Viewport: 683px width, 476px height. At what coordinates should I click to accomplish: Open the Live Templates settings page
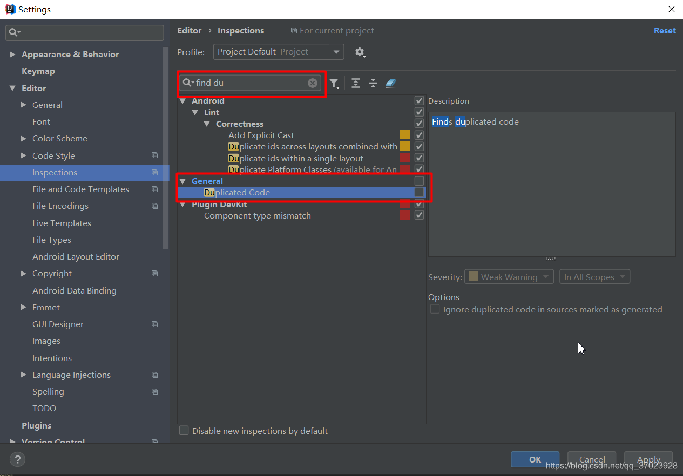(x=62, y=223)
